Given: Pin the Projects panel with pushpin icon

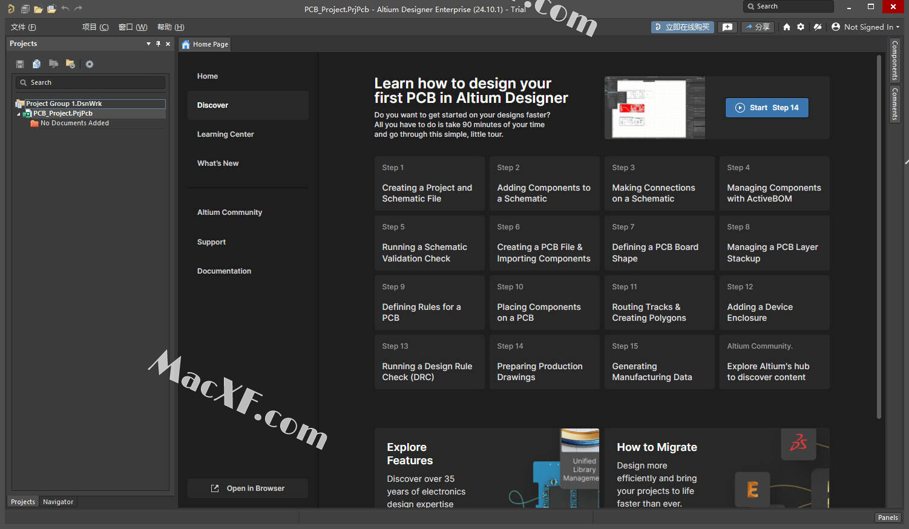Looking at the screenshot, I should 158,44.
